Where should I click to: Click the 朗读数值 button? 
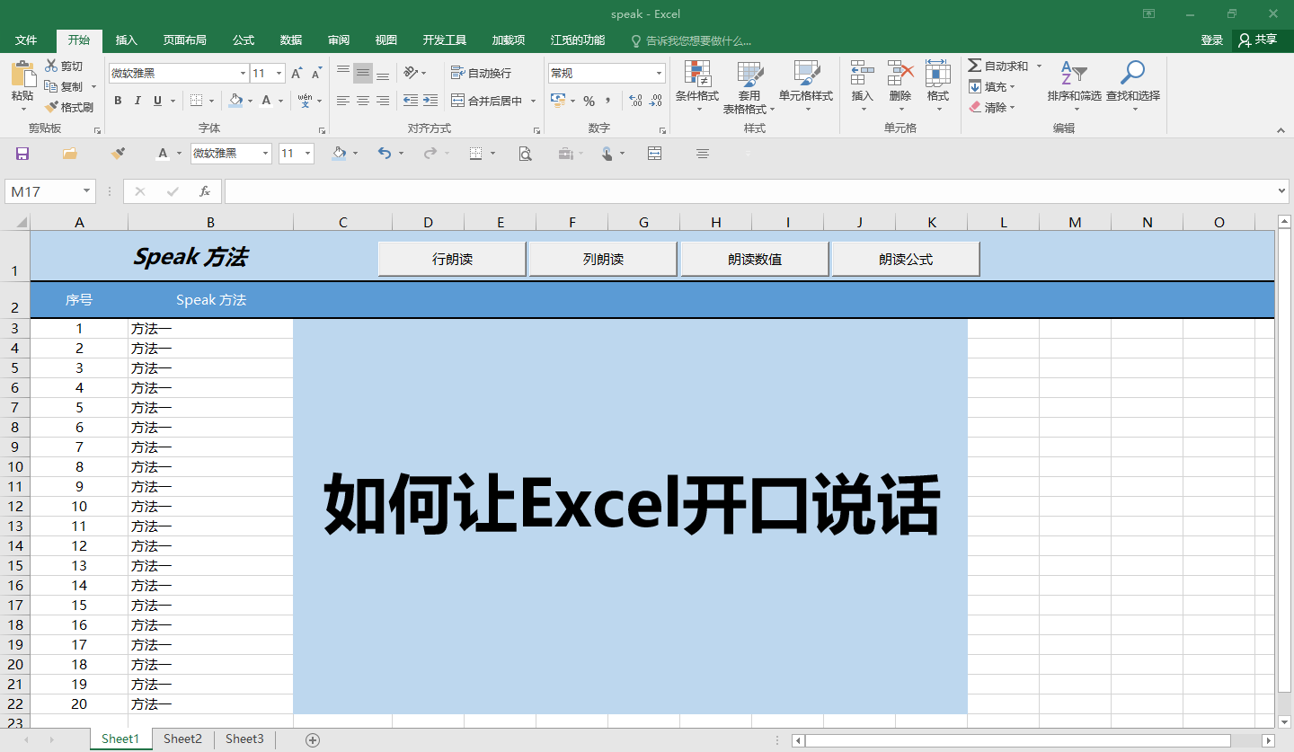tap(755, 259)
